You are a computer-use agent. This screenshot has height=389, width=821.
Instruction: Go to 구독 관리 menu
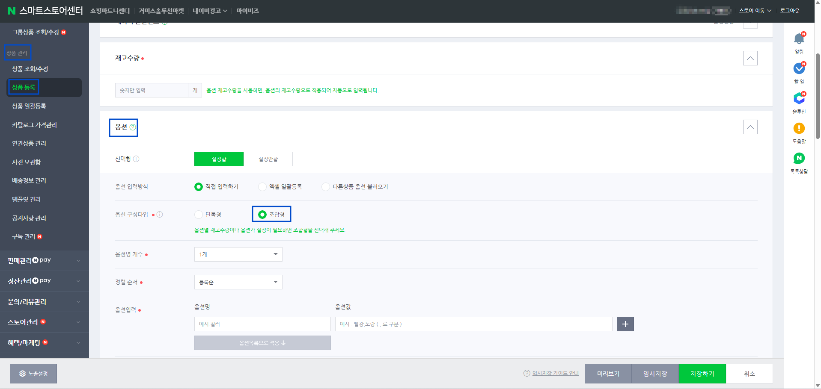click(24, 236)
